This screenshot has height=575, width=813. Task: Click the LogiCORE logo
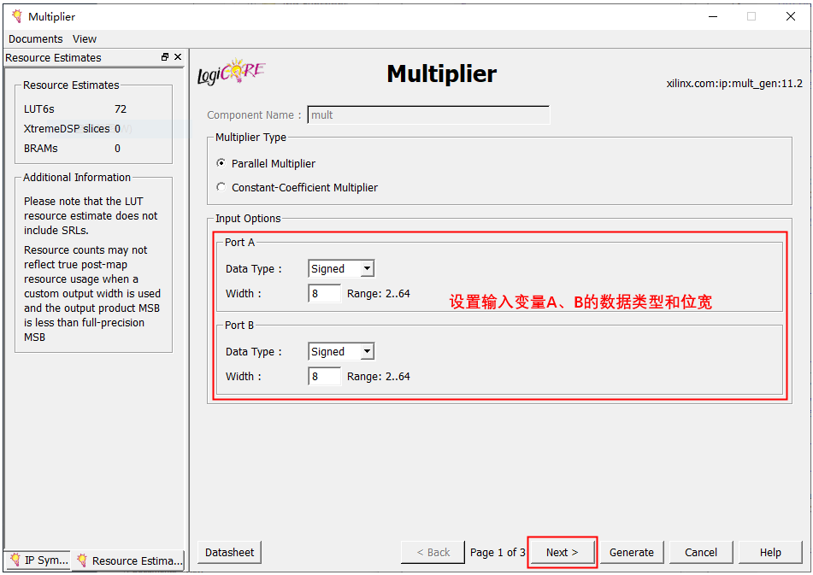point(231,73)
